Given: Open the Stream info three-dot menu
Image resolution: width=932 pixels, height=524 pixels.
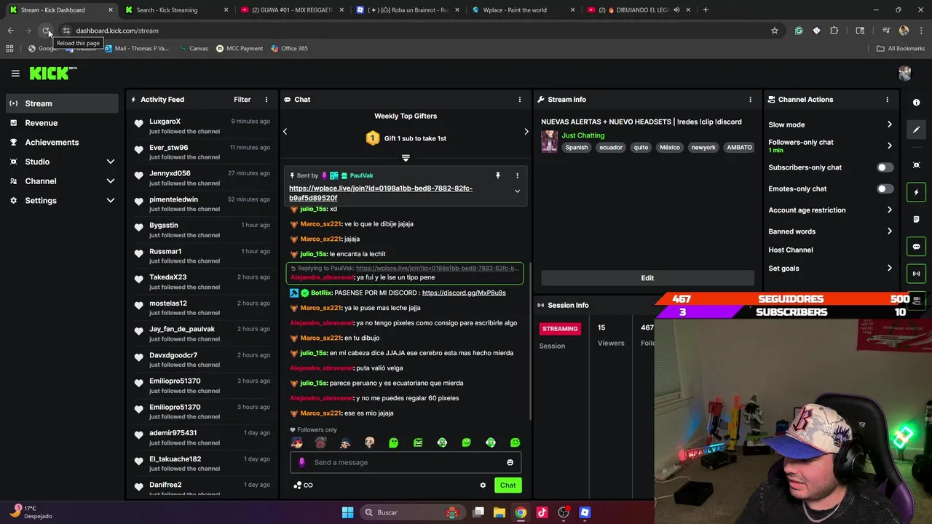Looking at the screenshot, I should (751, 100).
